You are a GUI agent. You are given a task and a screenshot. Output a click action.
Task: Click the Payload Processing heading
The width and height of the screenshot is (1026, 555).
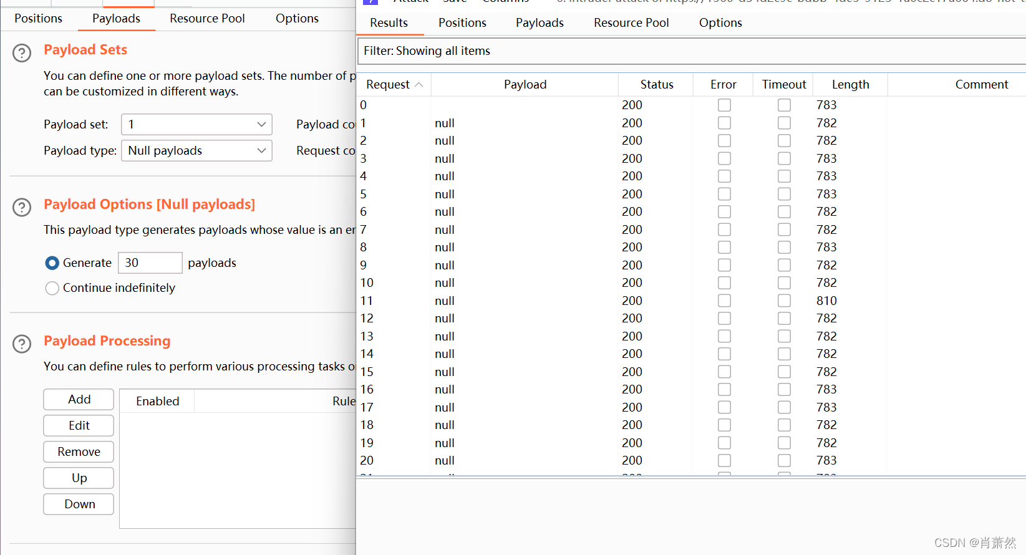click(x=107, y=341)
